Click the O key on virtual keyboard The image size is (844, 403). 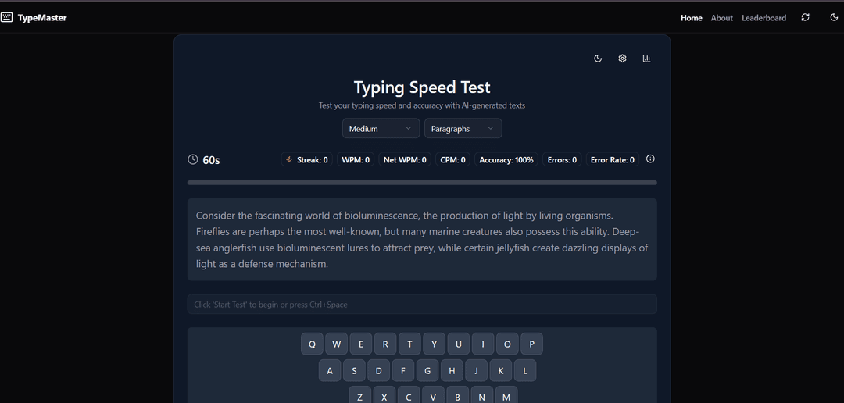[x=507, y=344]
